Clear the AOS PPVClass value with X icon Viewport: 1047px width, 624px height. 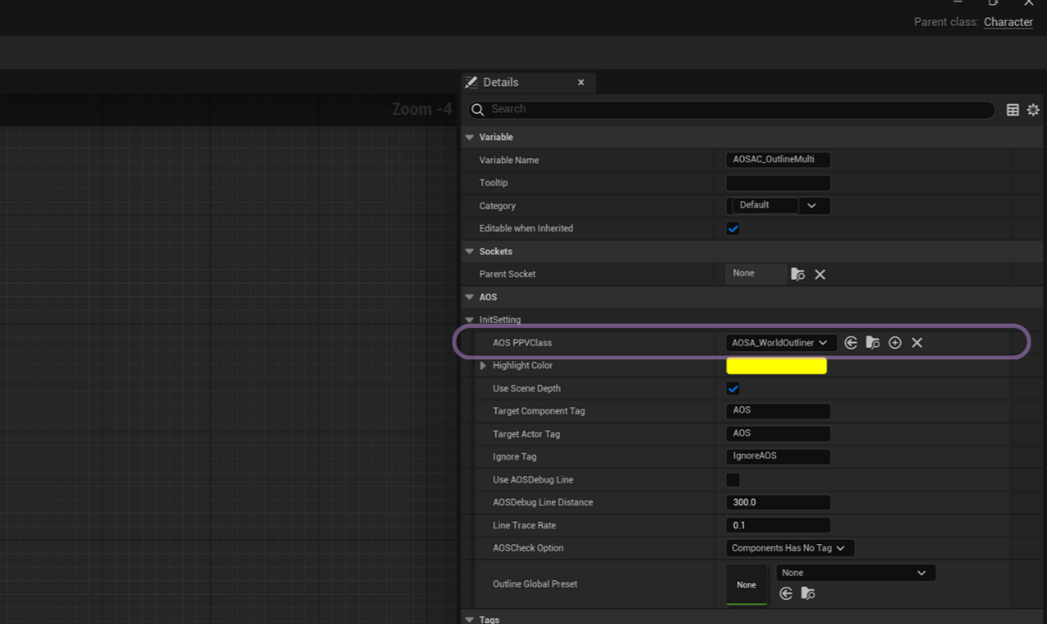pos(917,343)
